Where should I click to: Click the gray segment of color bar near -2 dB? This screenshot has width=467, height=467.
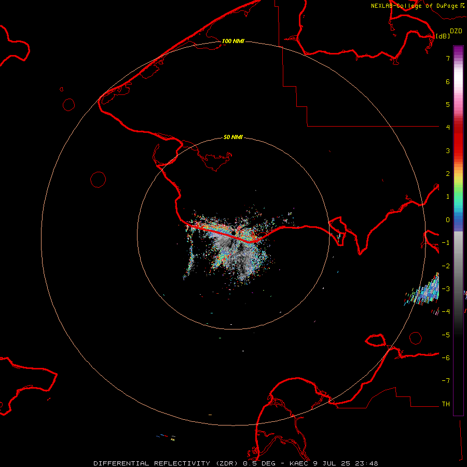(x=458, y=265)
